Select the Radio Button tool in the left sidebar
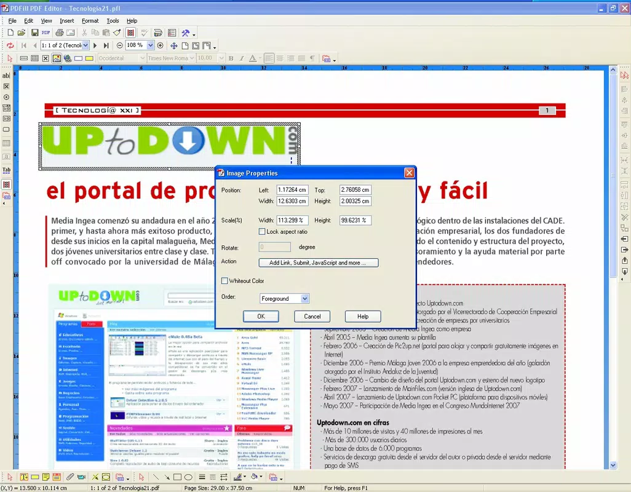Image resolution: width=631 pixels, height=492 pixels. click(x=6, y=97)
